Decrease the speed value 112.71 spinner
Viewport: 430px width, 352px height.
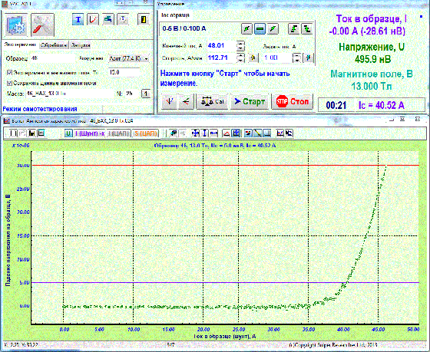(240, 61)
